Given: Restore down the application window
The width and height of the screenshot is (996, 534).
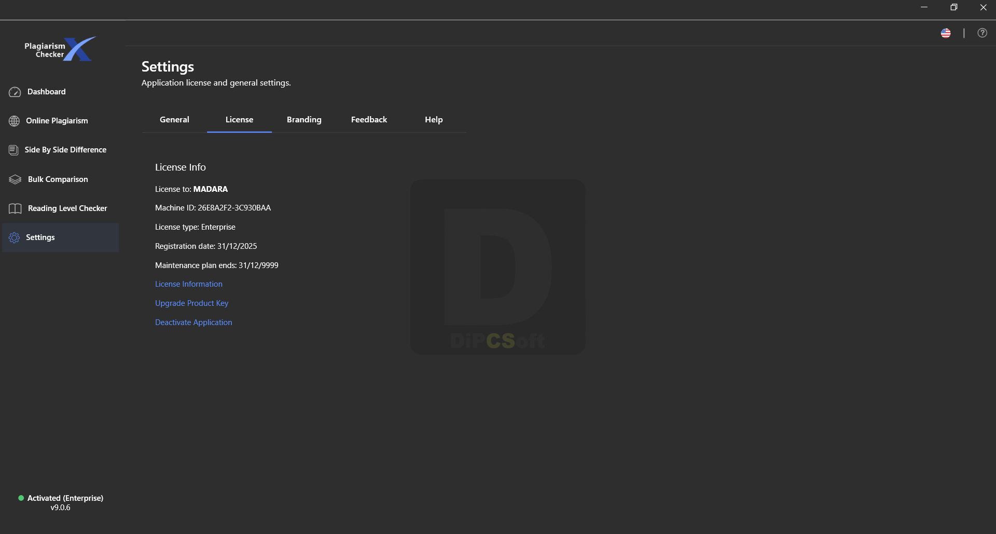Looking at the screenshot, I should (953, 7).
